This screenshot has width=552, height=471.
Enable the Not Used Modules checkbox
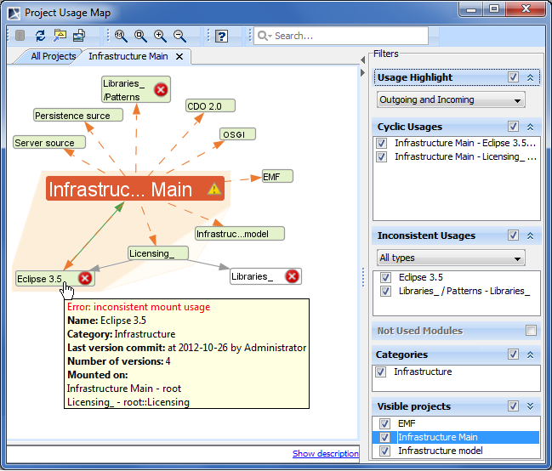tap(531, 331)
